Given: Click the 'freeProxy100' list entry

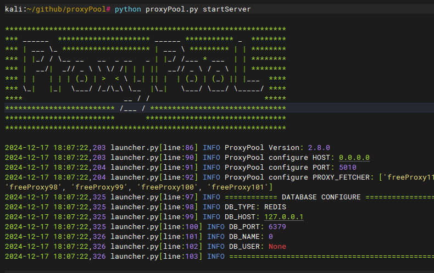Looking at the screenshot, I should [x=168, y=187].
